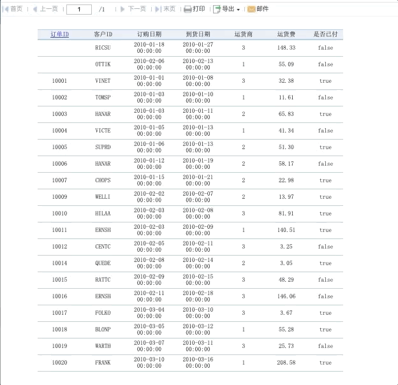Screen dimensions: 398x385
Task: Click the next page (下一页) arrow icon
Action: [x=122, y=10]
